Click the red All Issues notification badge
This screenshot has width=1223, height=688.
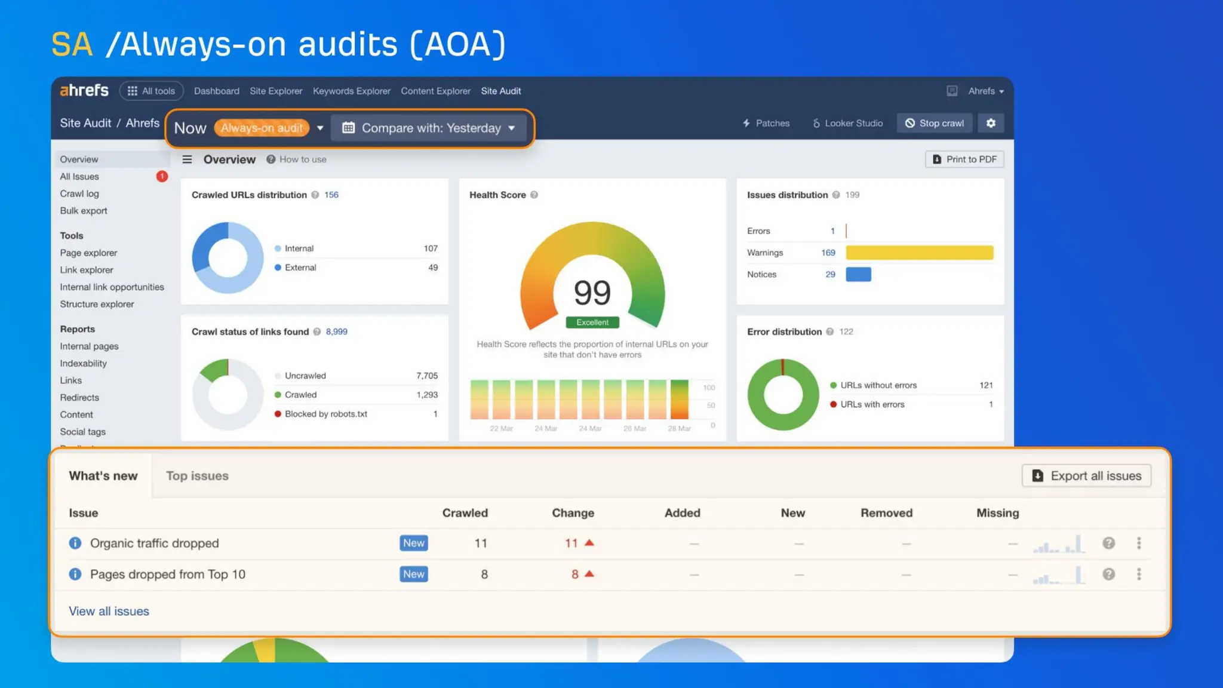point(162,176)
